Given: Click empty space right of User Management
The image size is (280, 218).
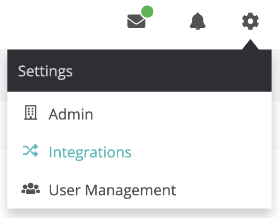Looking at the screenshot, I should 224,190.
